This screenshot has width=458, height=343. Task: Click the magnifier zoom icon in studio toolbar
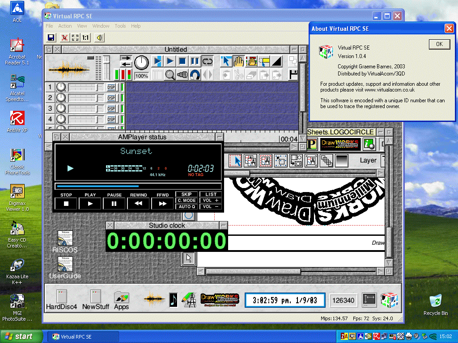(170, 75)
